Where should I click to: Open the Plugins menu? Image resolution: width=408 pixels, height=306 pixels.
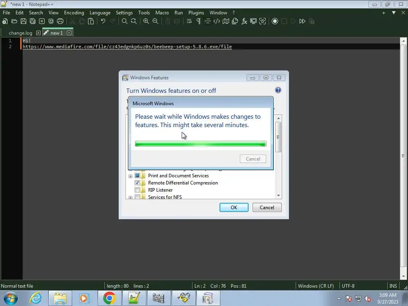tap(196, 12)
